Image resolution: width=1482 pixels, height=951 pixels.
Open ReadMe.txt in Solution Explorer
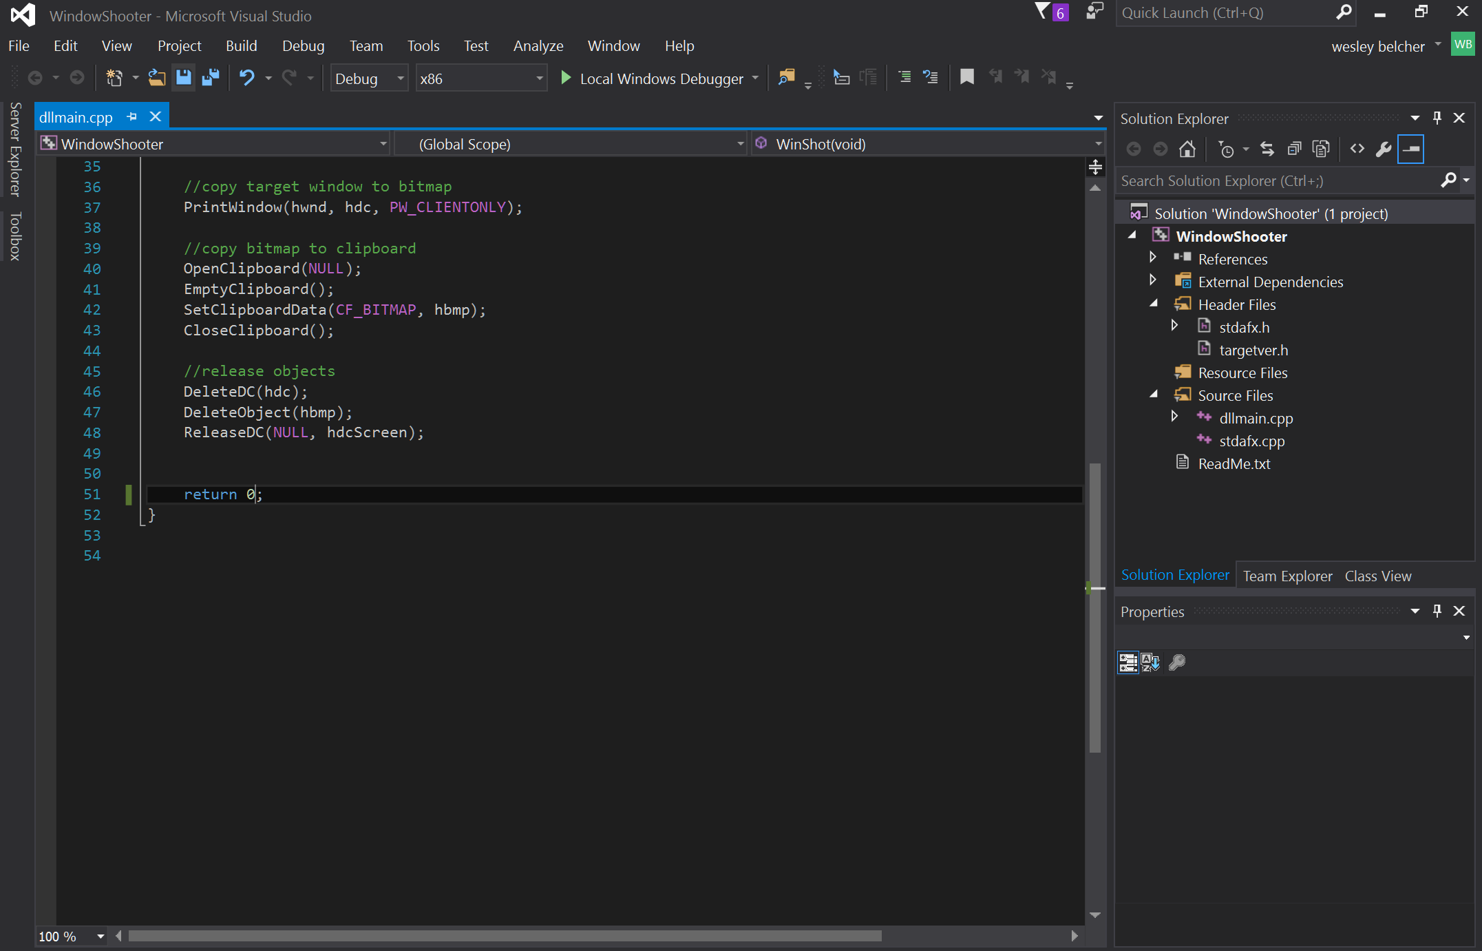(1234, 463)
